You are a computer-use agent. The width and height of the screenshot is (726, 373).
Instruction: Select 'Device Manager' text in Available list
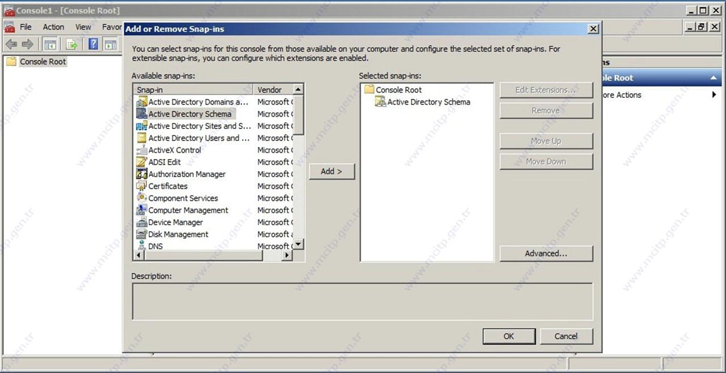[x=176, y=222]
